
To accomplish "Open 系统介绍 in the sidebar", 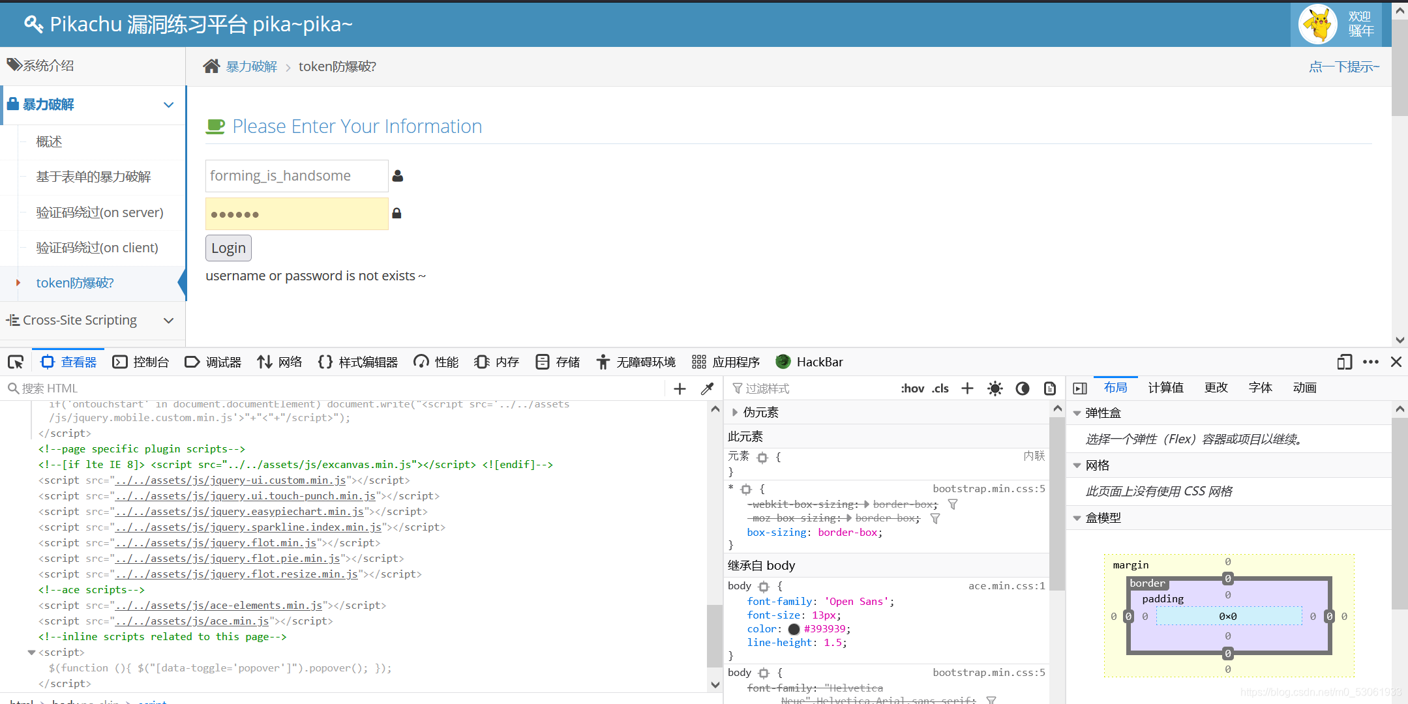I will click(93, 65).
